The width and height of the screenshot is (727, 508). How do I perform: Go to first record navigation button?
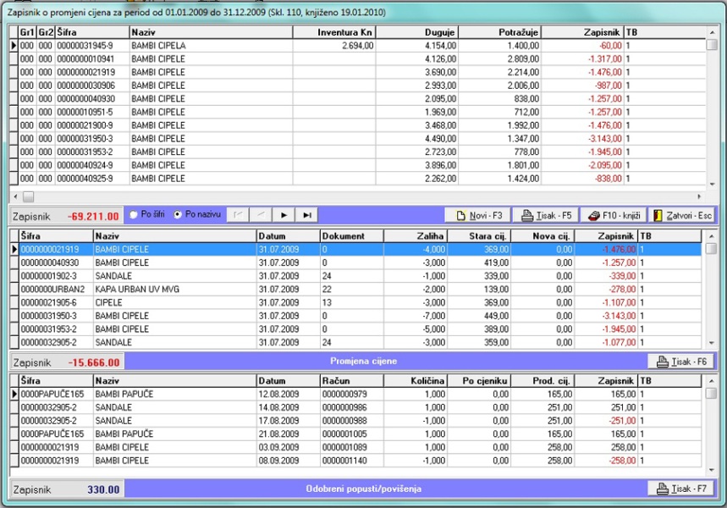tap(238, 215)
